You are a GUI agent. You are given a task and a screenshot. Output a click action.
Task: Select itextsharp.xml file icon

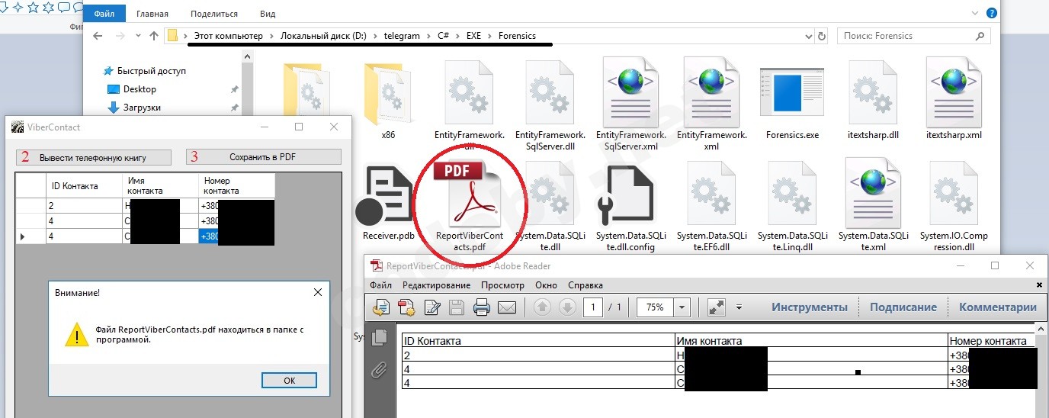click(x=954, y=92)
